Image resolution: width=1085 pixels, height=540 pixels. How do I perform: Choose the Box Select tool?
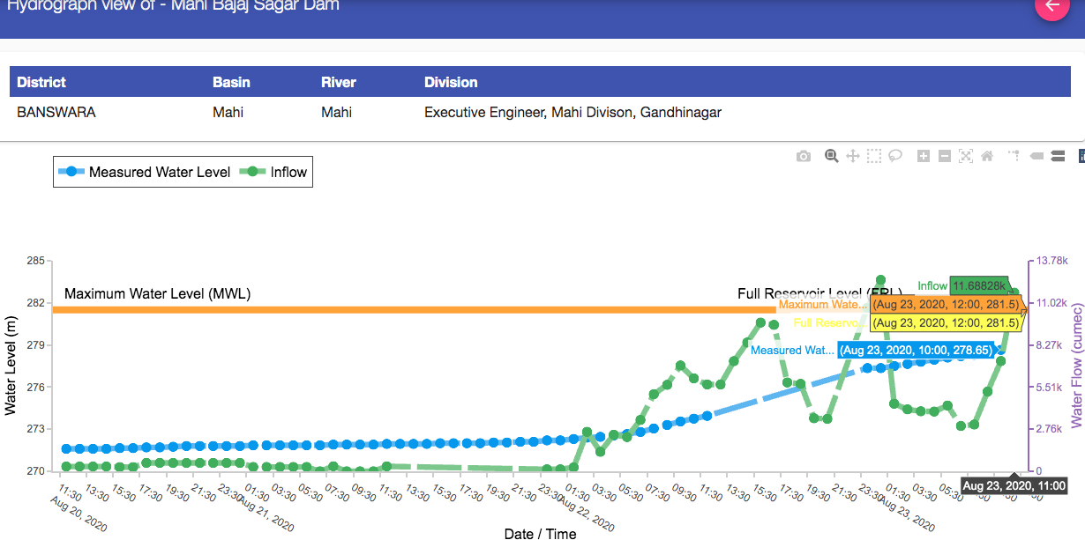click(x=874, y=156)
